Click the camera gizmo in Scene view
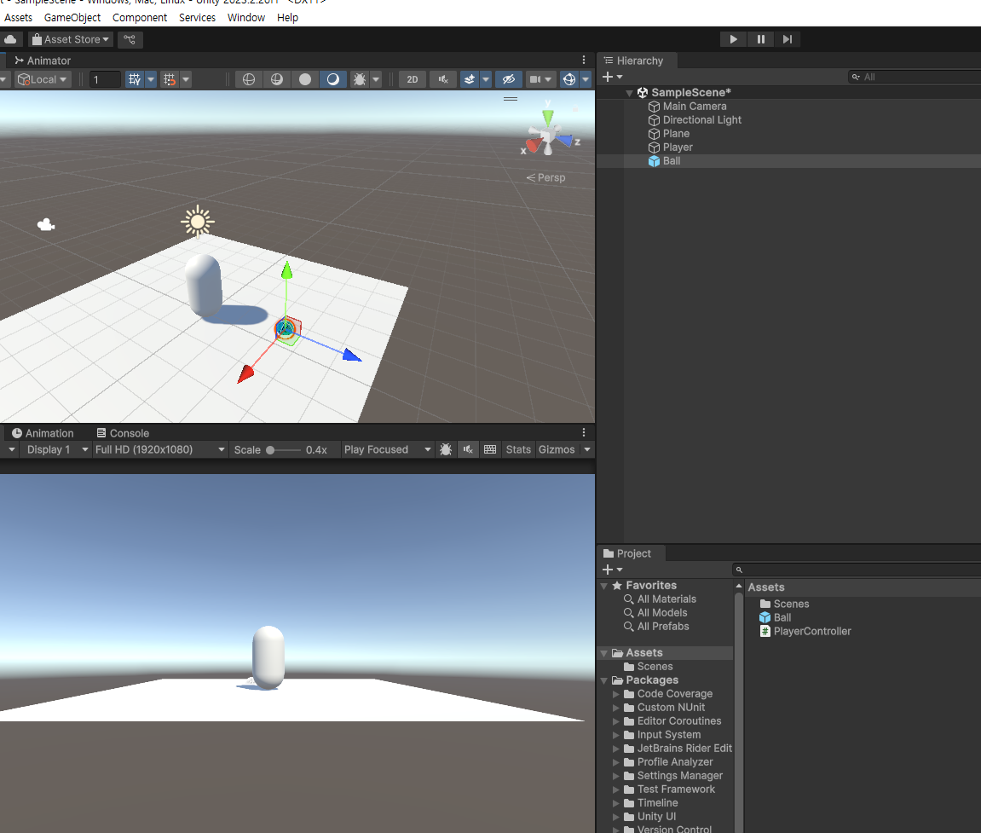Image resolution: width=981 pixels, height=833 pixels. 46,225
